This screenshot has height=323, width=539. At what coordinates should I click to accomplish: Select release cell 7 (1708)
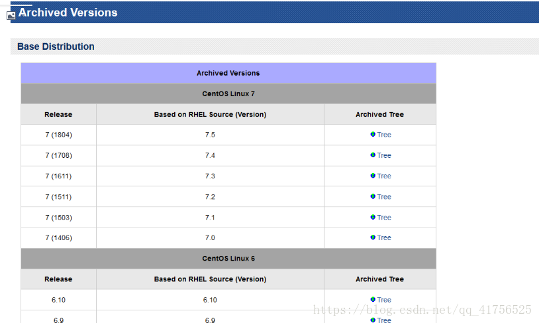58,155
